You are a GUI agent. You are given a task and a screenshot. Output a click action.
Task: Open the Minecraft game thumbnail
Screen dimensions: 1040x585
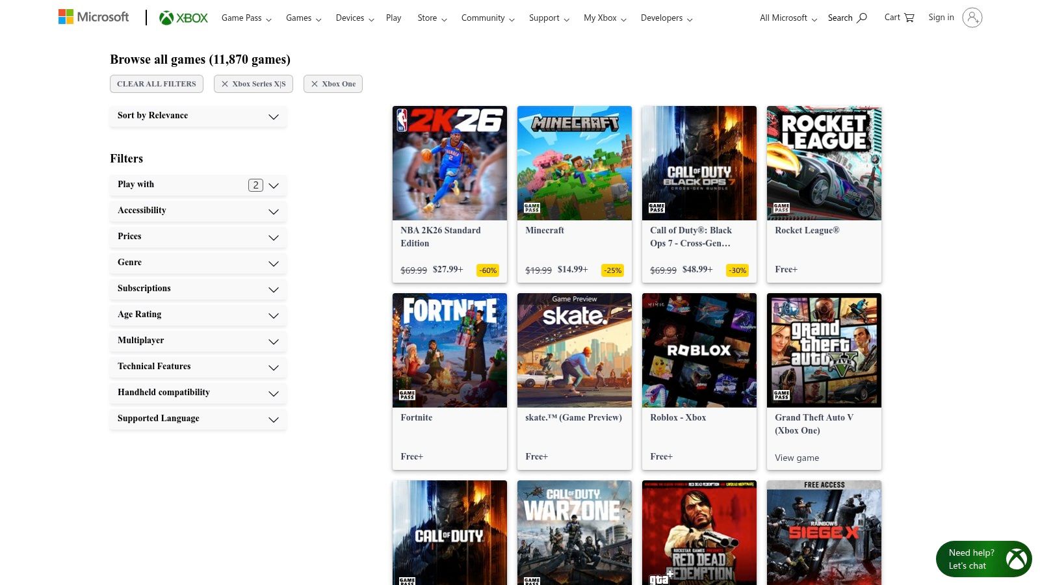pyautogui.click(x=574, y=163)
